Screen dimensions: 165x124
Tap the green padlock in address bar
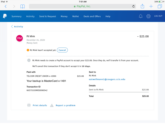pos(75,6)
